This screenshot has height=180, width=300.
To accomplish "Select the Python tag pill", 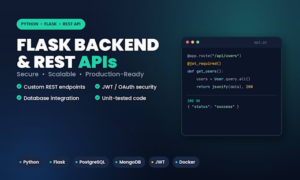I will coord(30,162).
